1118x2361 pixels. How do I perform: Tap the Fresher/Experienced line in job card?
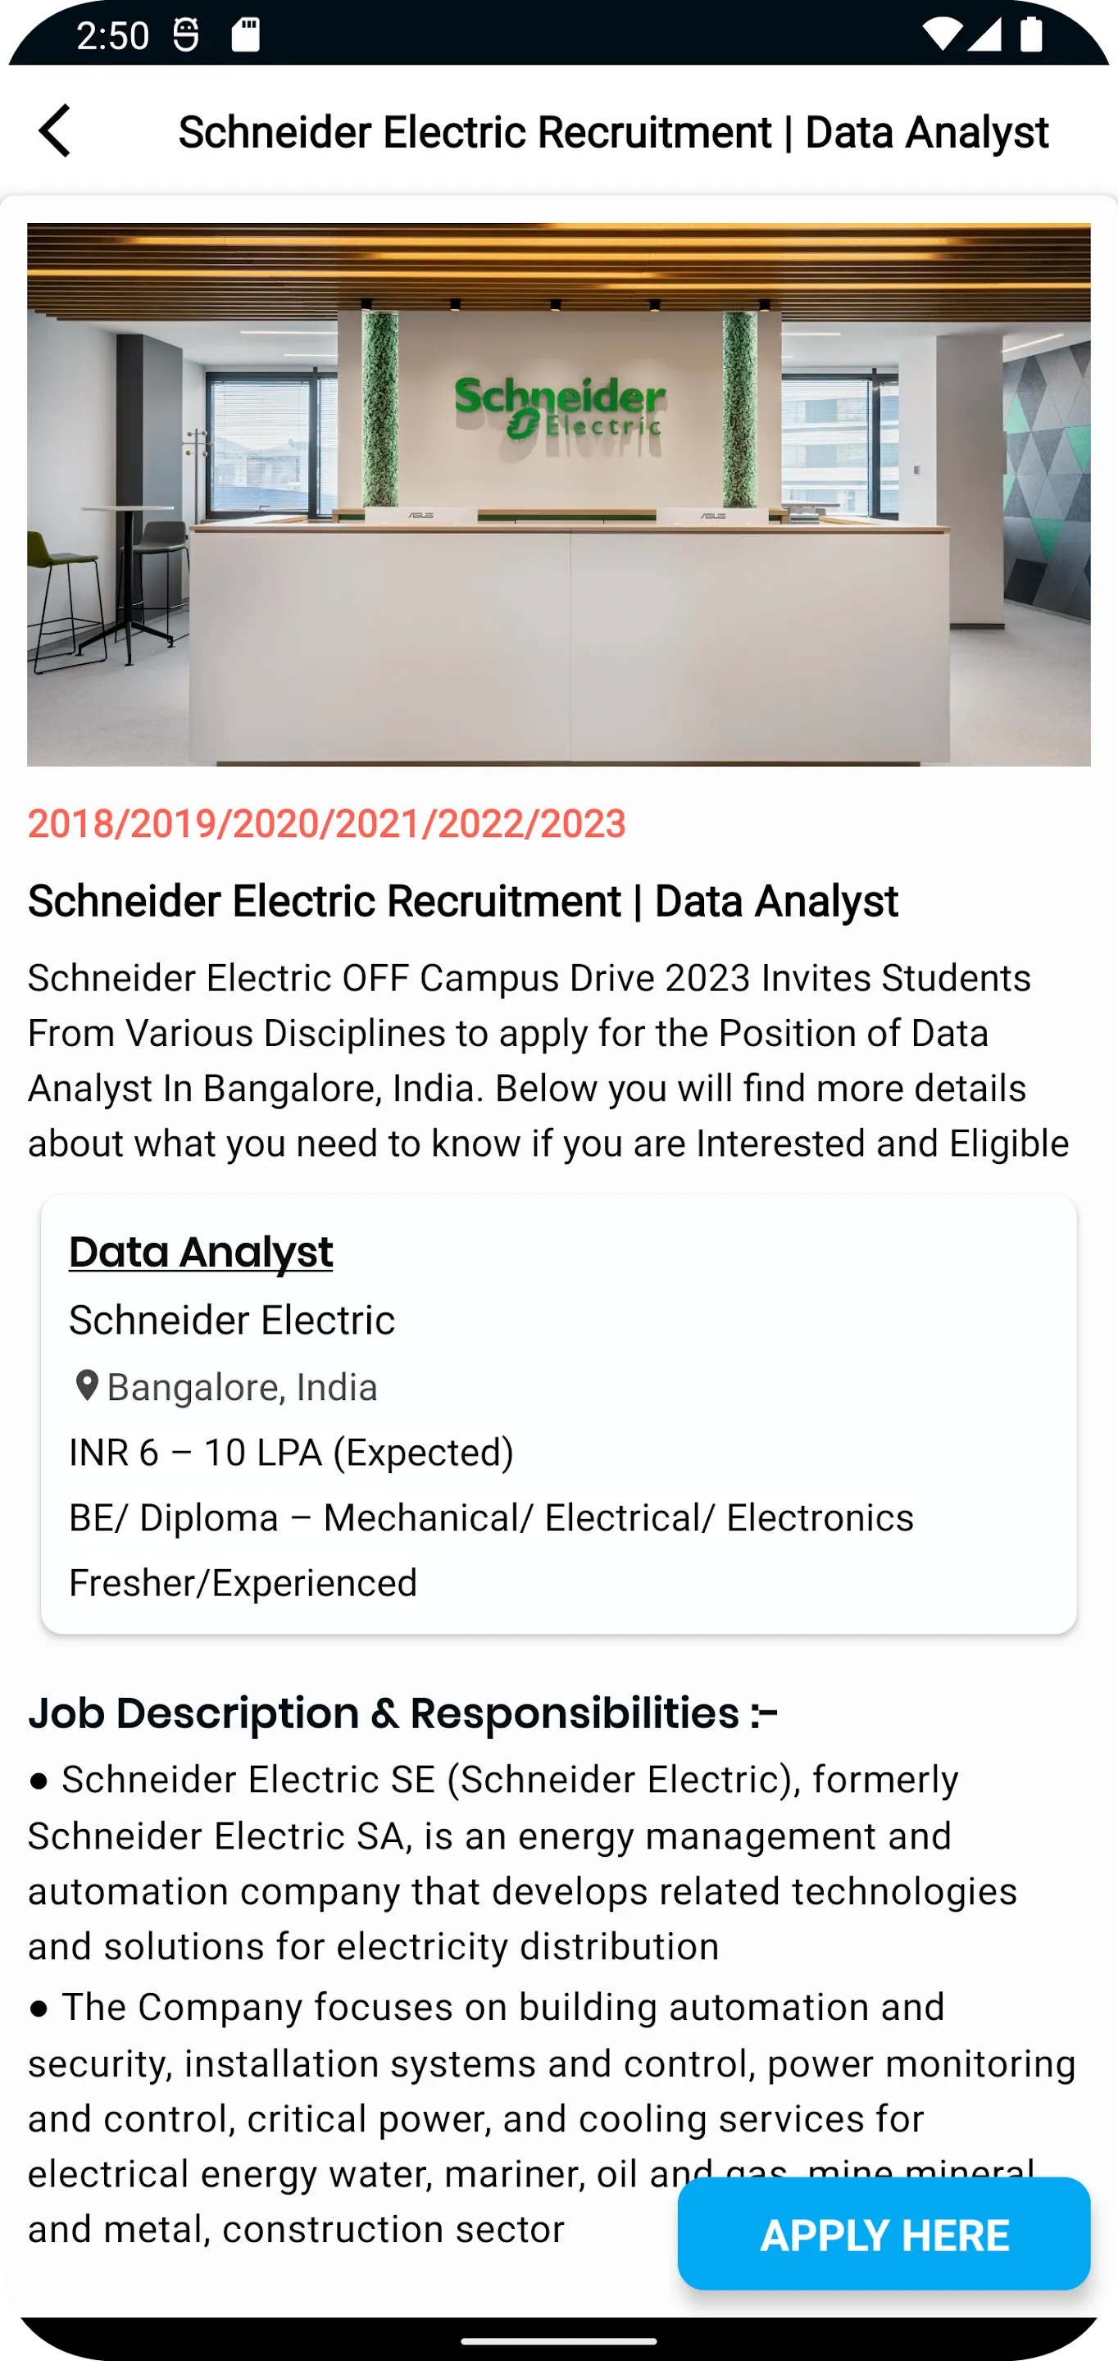(x=243, y=1583)
